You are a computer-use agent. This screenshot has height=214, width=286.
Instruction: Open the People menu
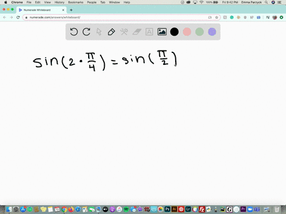92,2
